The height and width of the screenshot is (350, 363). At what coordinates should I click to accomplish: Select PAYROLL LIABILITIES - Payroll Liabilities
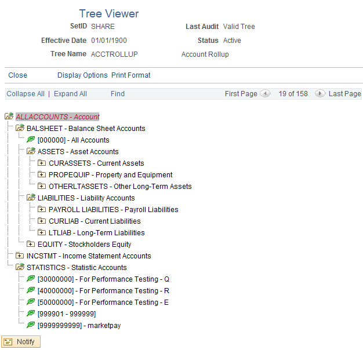[x=114, y=210]
